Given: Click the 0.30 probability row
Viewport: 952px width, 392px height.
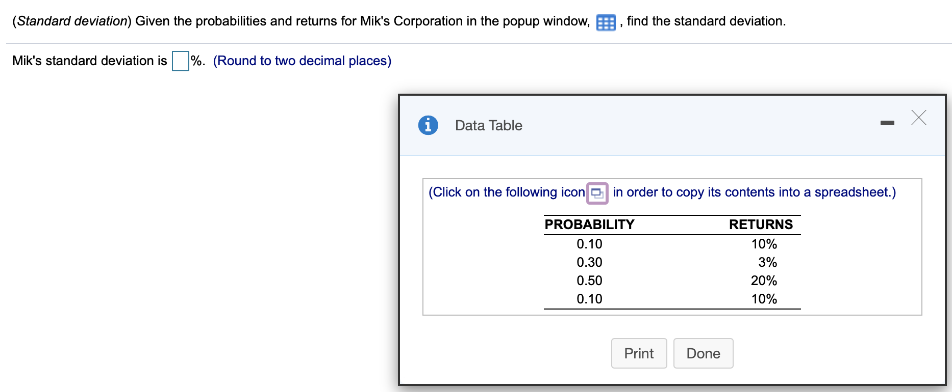Looking at the screenshot, I should [589, 262].
